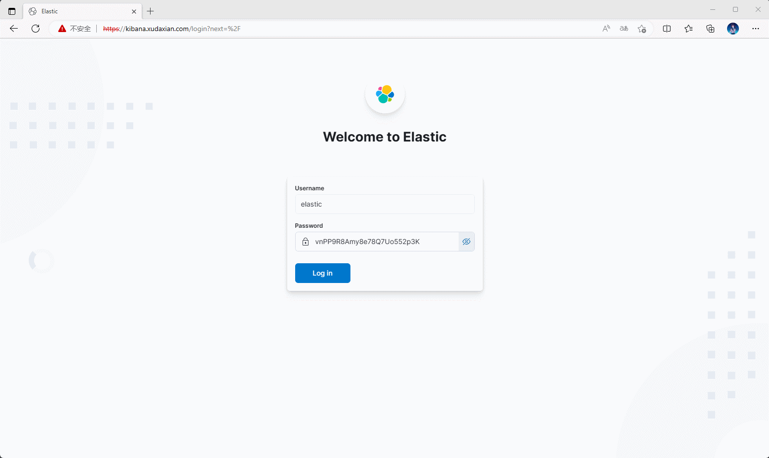Screen dimensions: 769x458
Task: Click the Username input field
Action: (384, 204)
